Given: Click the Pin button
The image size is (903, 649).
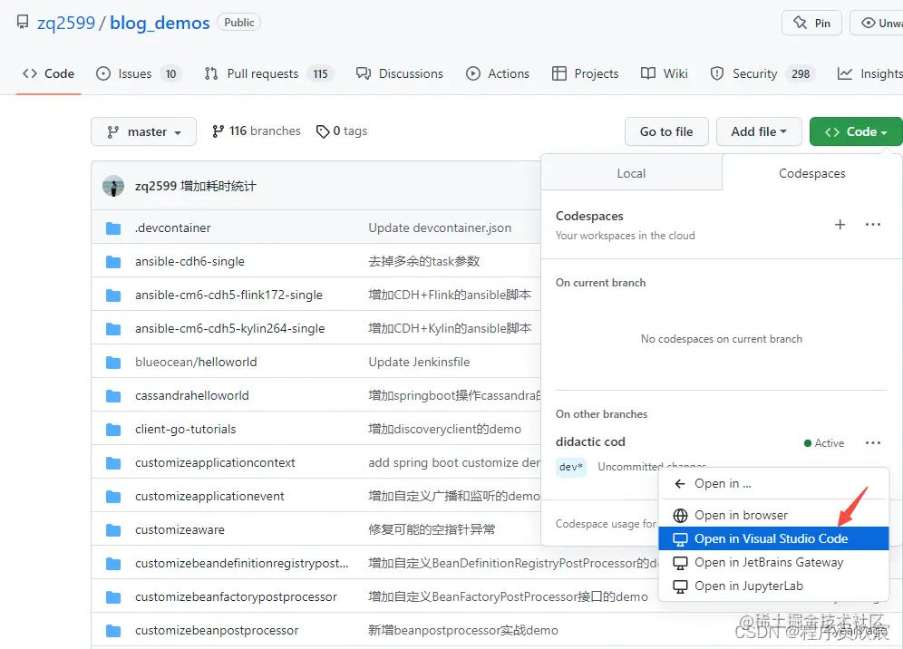Looking at the screenshot, I should pyautogui.click(x=812, y=23).
